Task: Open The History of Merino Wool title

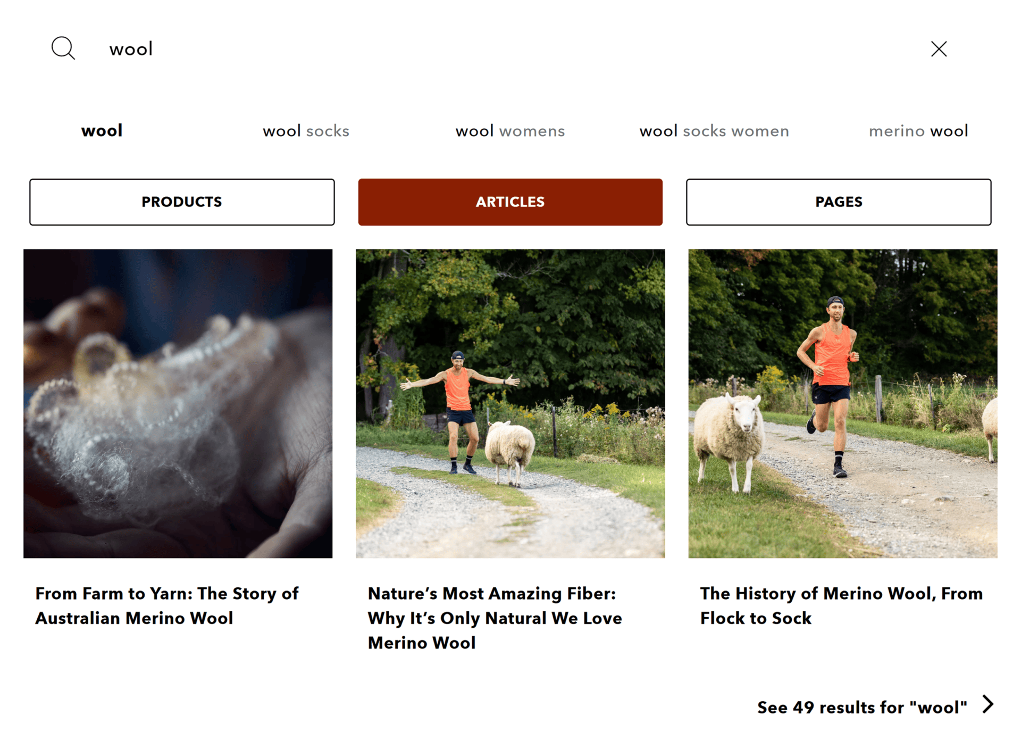Action: [841, 605]
